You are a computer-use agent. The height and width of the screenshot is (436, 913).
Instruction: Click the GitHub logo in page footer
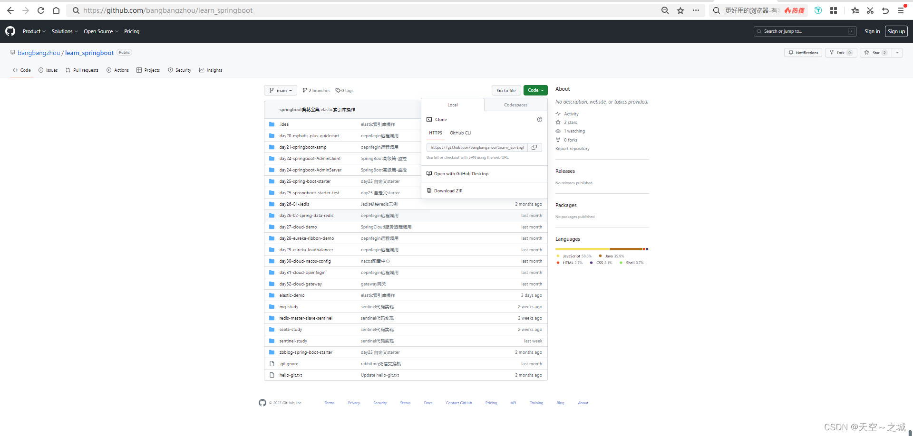(x=262, y=403)
